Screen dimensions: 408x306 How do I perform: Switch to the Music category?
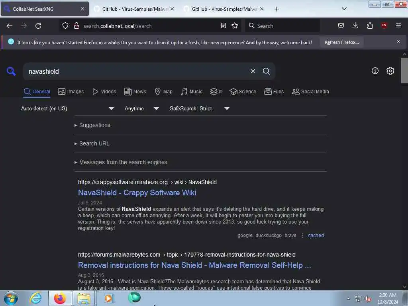[x=192, y=92]
